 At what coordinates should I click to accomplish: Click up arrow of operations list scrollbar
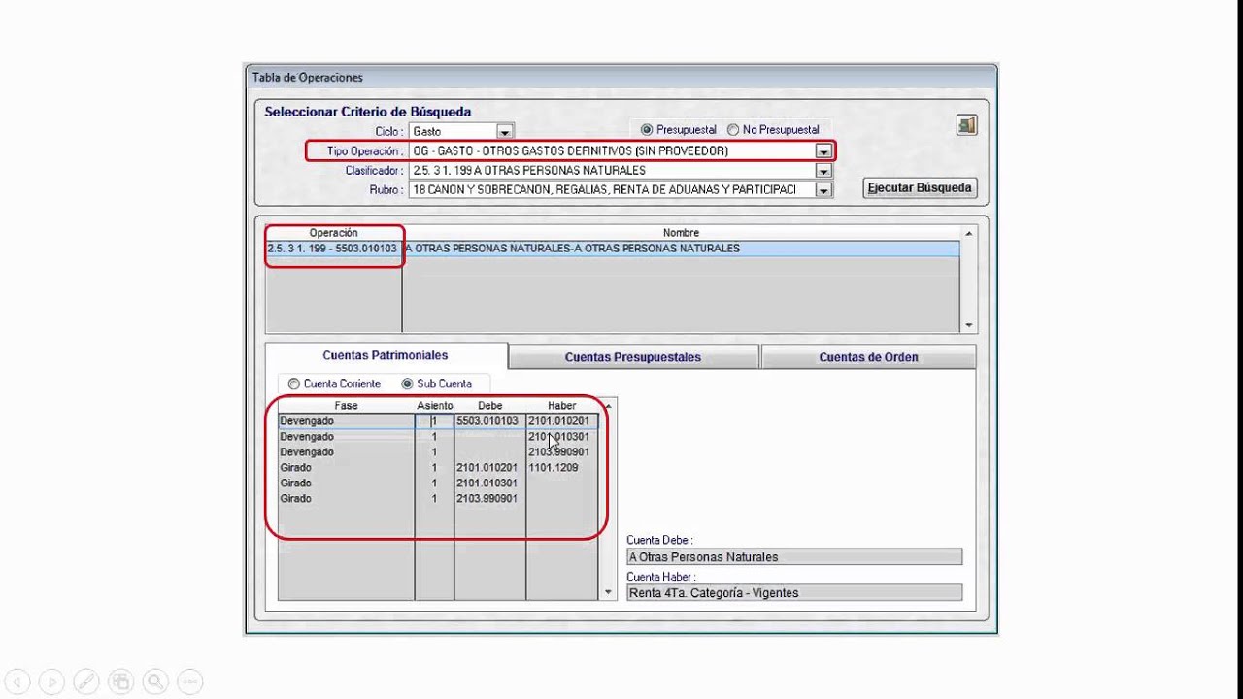click(x=968, y=234)
